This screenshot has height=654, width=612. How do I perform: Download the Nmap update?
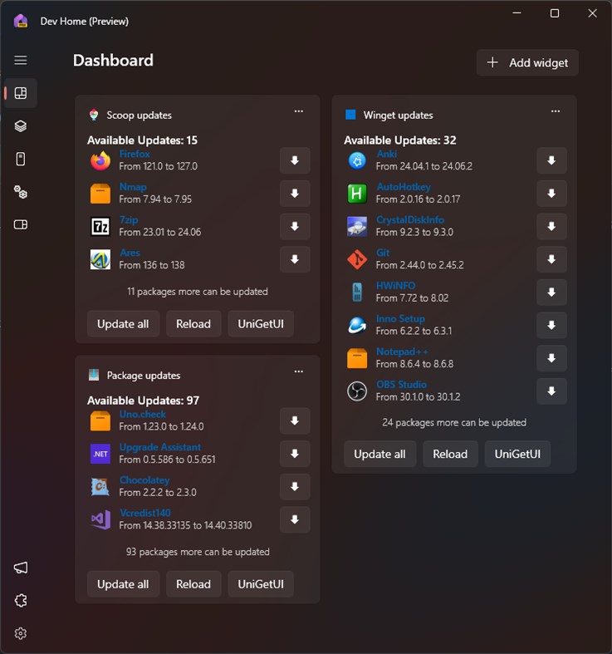click(x=295, y=194)
